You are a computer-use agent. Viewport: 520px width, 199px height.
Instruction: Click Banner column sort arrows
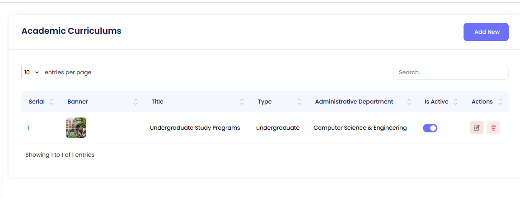136,102
